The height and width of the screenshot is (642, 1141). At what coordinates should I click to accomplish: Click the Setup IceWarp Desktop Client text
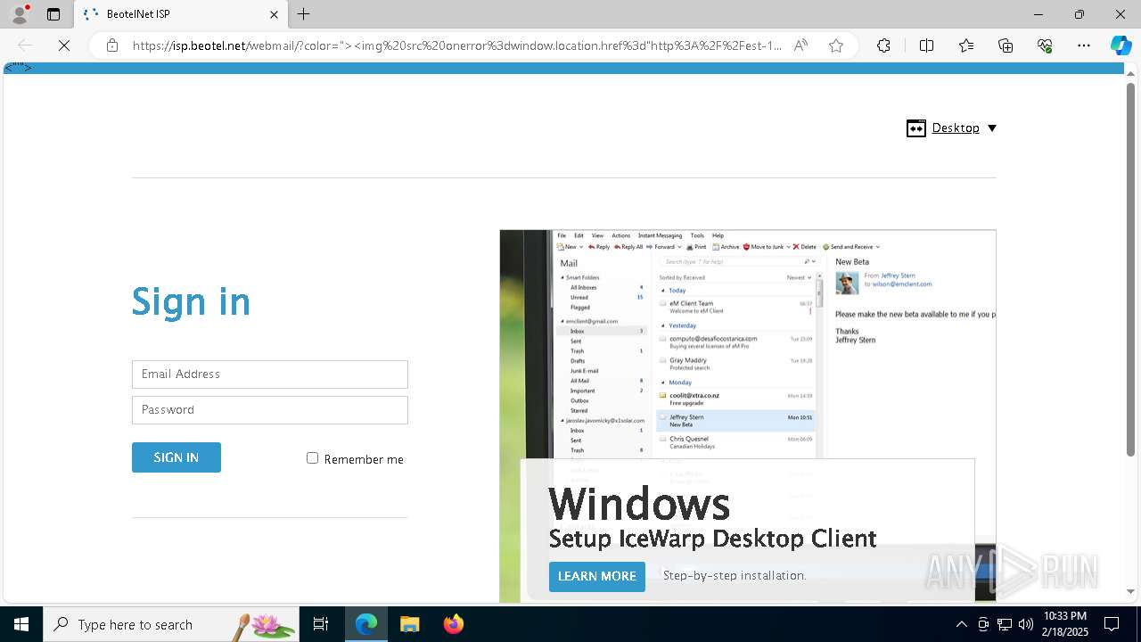pos(712,539)
